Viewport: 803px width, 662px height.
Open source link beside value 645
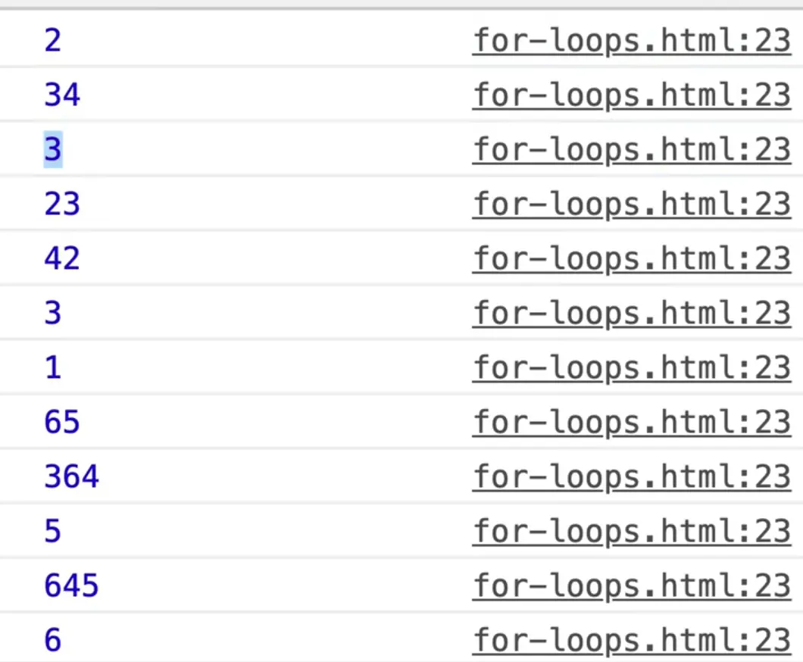[632, 585]
